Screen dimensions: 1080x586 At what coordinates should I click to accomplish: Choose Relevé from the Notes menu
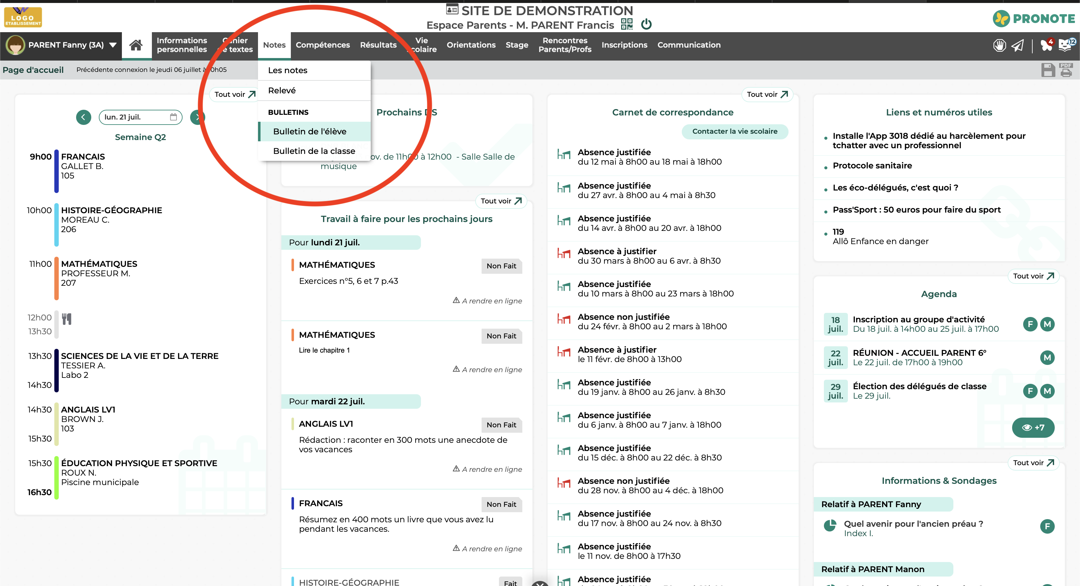282,91
